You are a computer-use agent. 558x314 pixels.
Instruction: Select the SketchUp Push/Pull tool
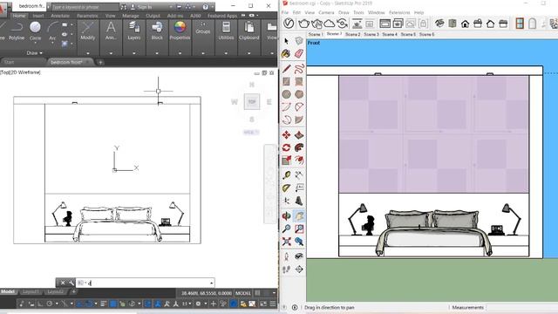(x=299, y=135)
